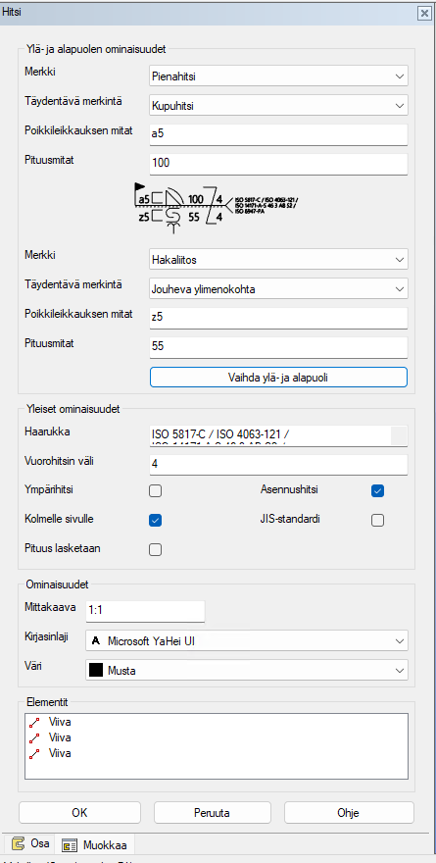Click the Haarukka field scroll button

click(x=399, y=435)
